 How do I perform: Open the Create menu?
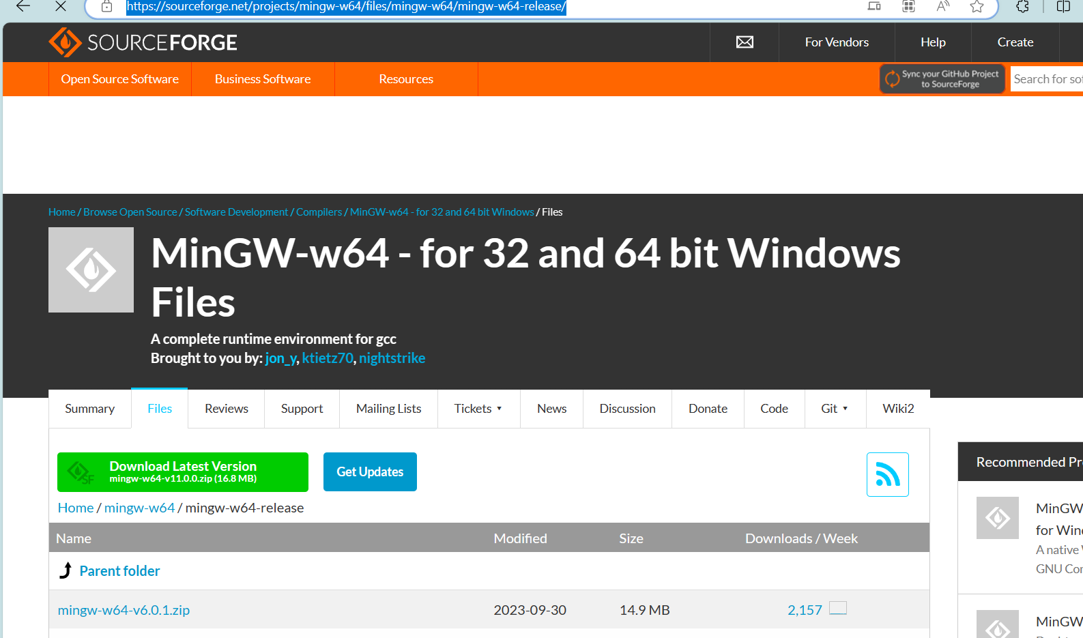click(1015, 42)
